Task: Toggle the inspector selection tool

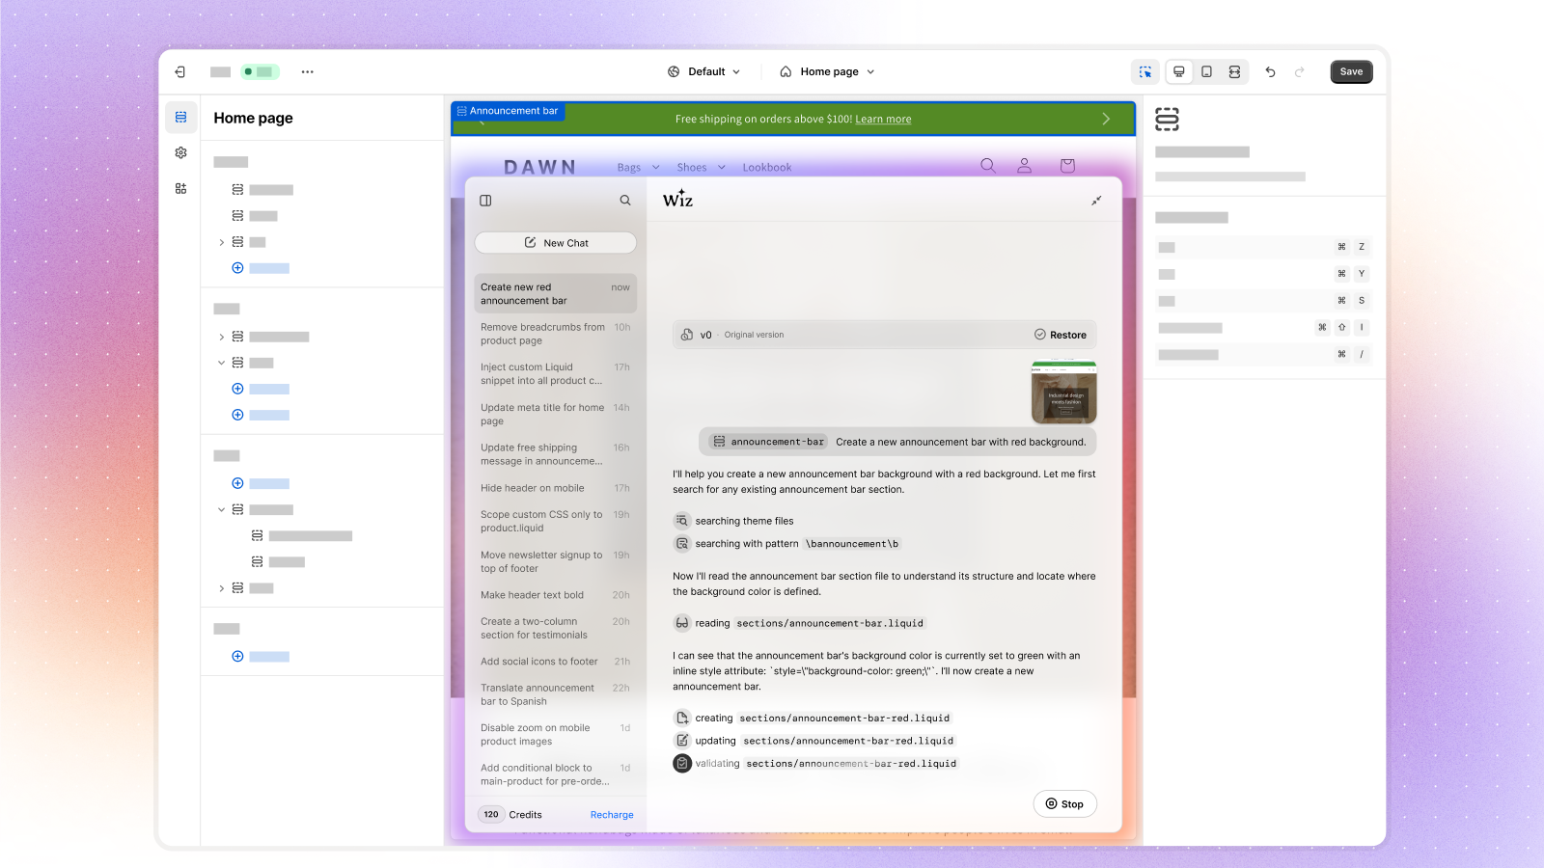Action: pyautogui.click(x=1145, y=71)
